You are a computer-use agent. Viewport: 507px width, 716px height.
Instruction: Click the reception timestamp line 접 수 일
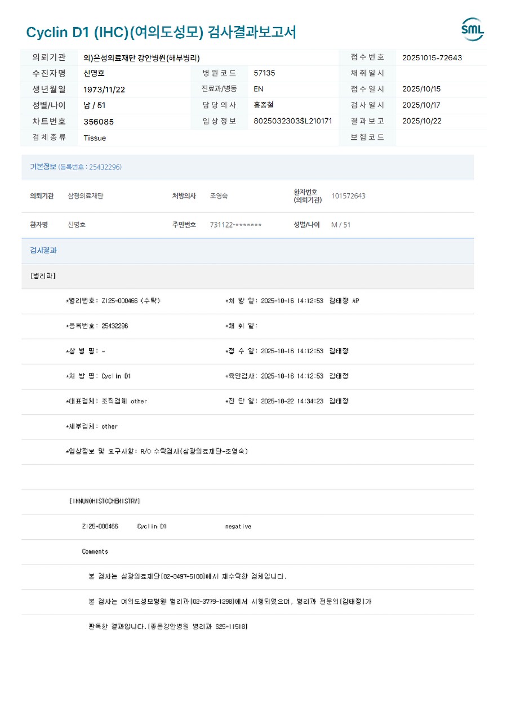287,351
